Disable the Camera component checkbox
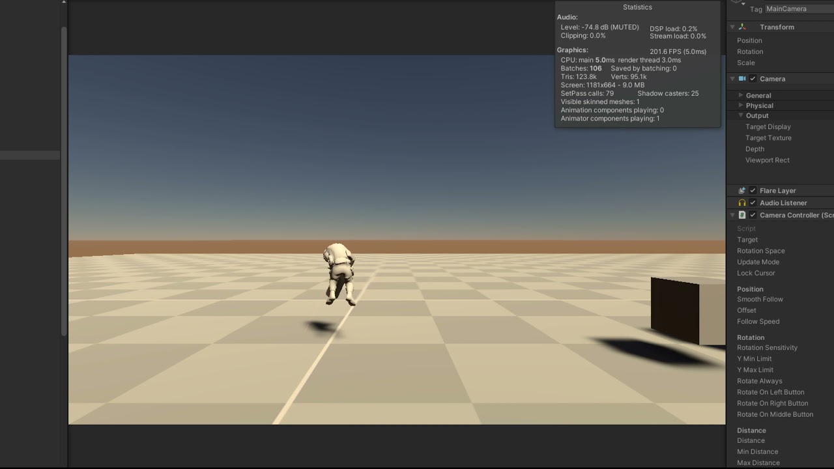 (x=753, y=79)
